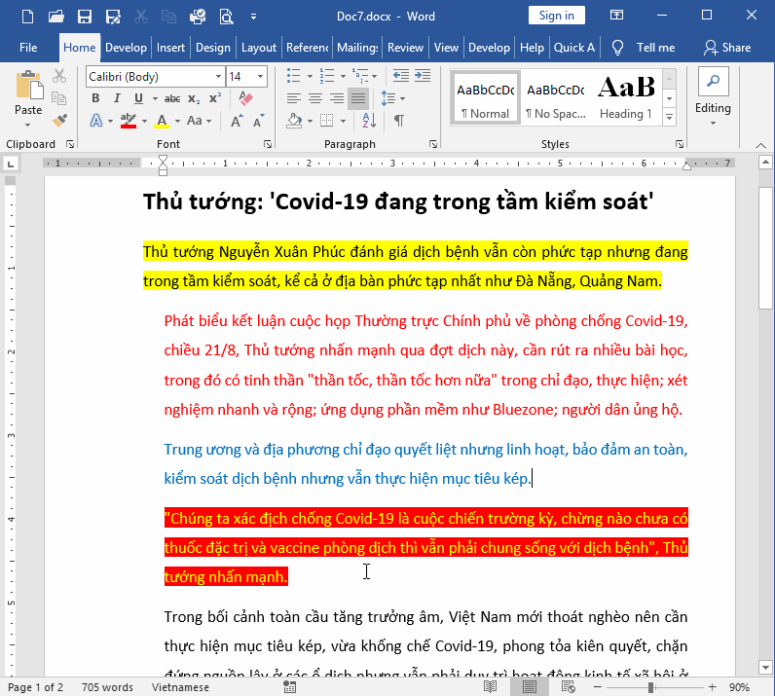The height and width of the screenshot is (696, 775).
Task: Toggle Italic formatting
Action: click(x=117, y=98)
